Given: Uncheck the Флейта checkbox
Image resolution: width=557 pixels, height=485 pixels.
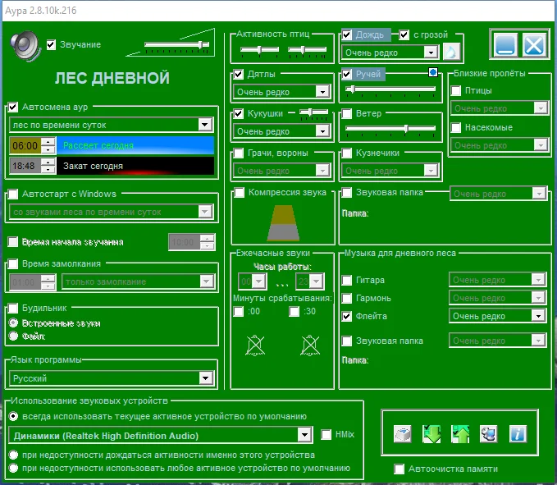Looking at the screenshot, I should tap(347, 316).
